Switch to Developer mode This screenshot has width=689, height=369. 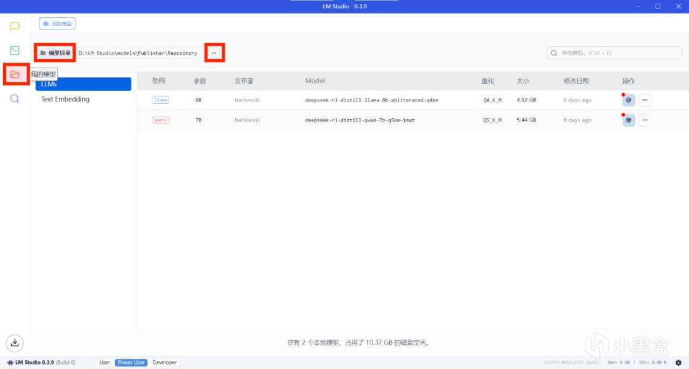165,363
